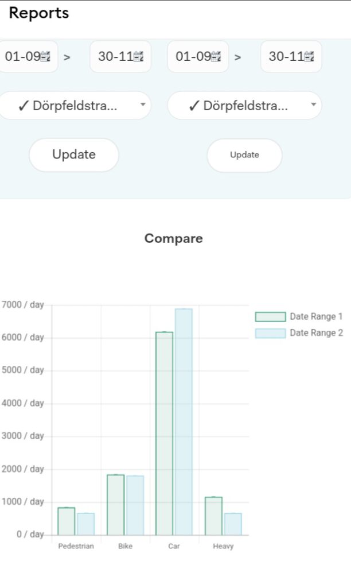Click the Pedestrian bar for Date Range 2
The height and width of the screenshot is (588, 351).
86,524
